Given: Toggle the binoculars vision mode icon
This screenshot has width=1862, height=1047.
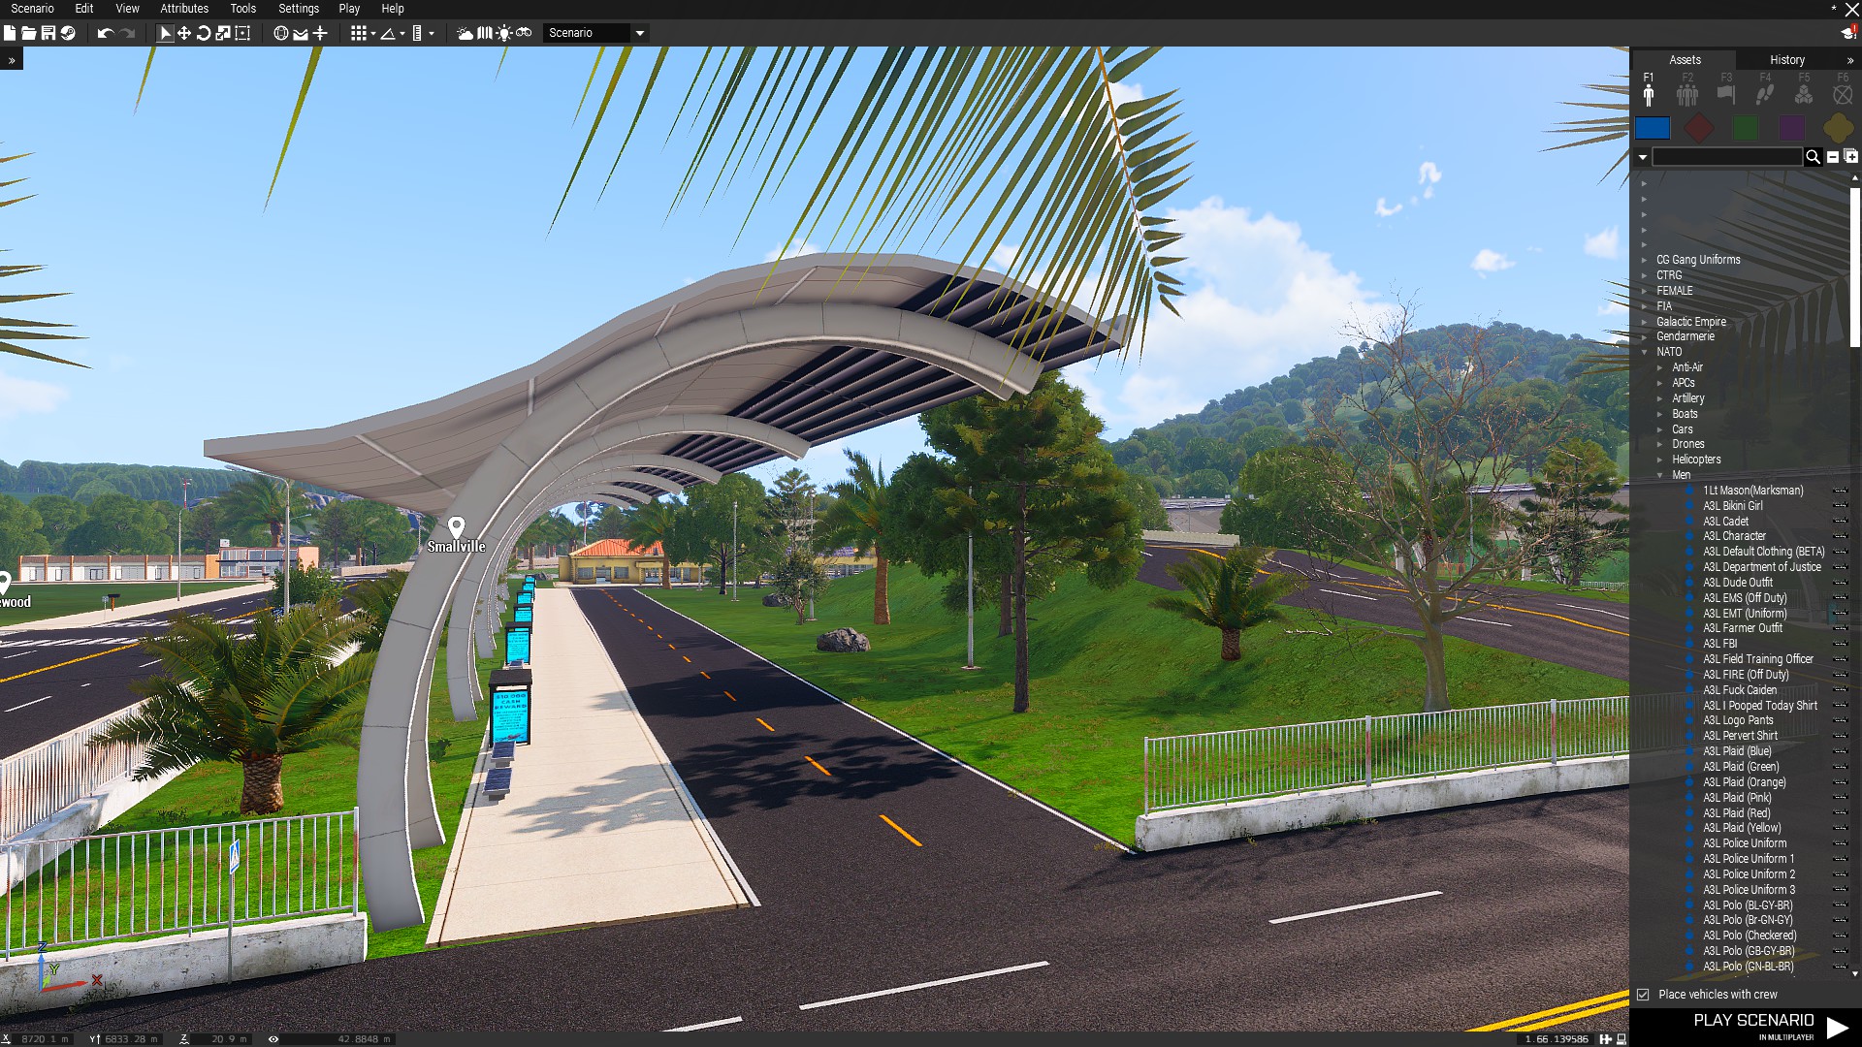Looking at the screenshot, I should tap(524, 33).
